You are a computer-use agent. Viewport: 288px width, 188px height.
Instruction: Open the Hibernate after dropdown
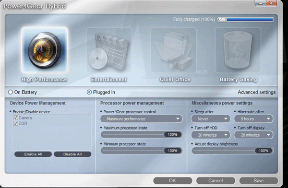(x=253, y=119)
